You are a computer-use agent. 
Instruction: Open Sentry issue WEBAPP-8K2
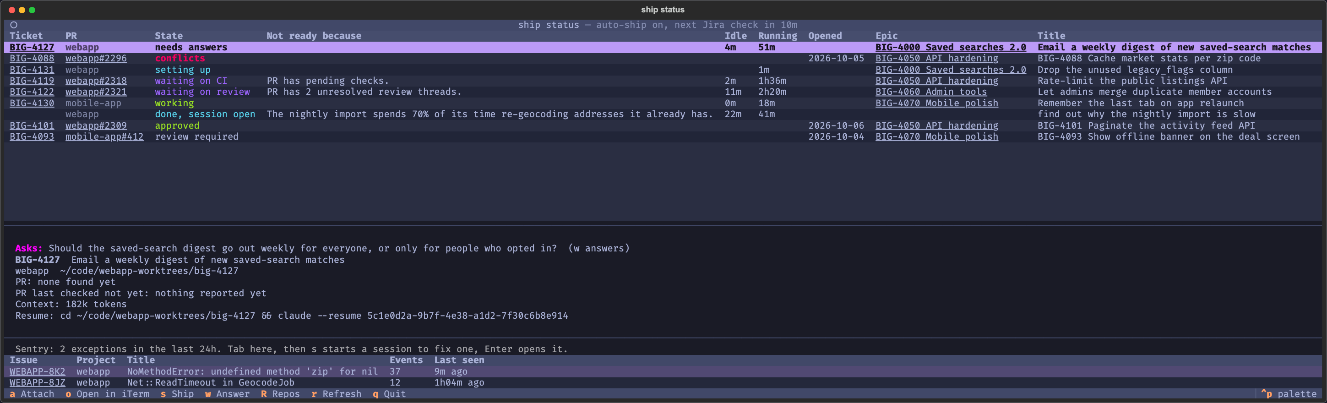[x=38, y=371]
